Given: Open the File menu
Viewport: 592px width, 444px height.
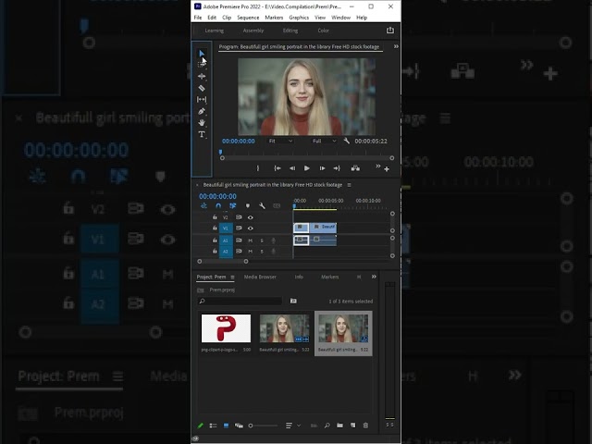Looking at the screenshot, I should (x=198, y=18).
